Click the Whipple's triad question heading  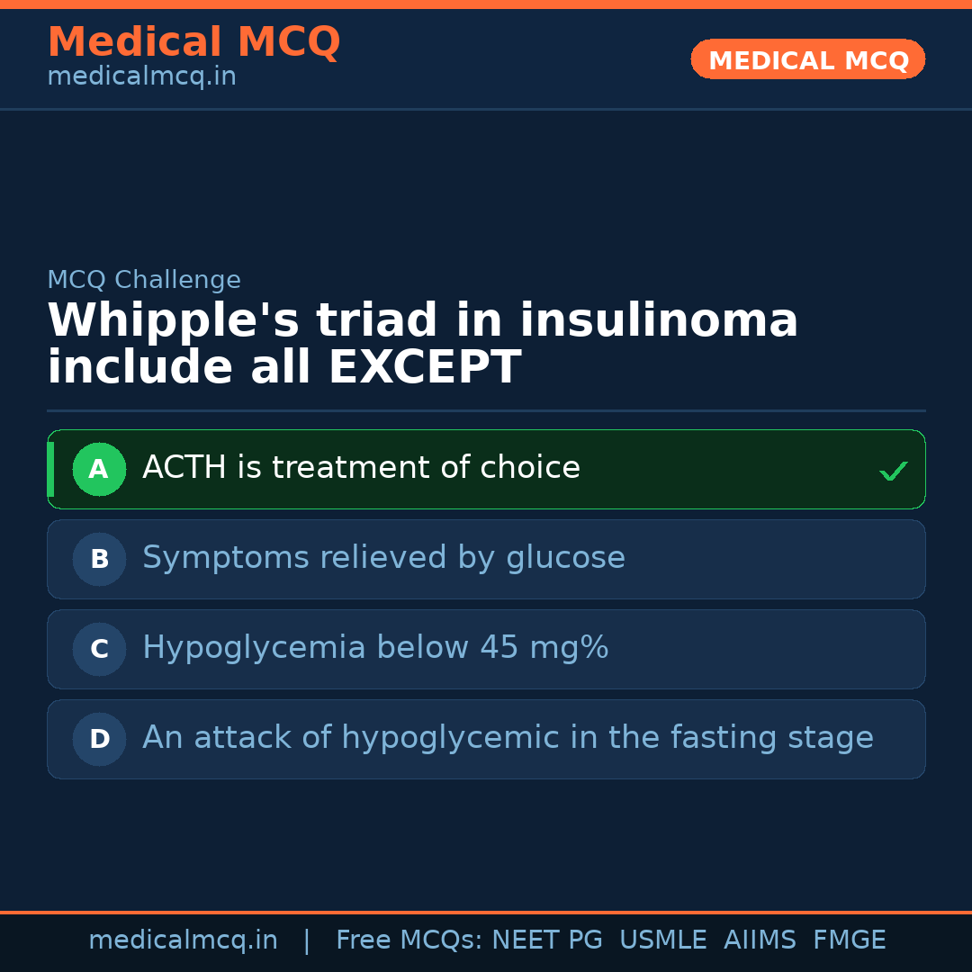coord(423,344)
